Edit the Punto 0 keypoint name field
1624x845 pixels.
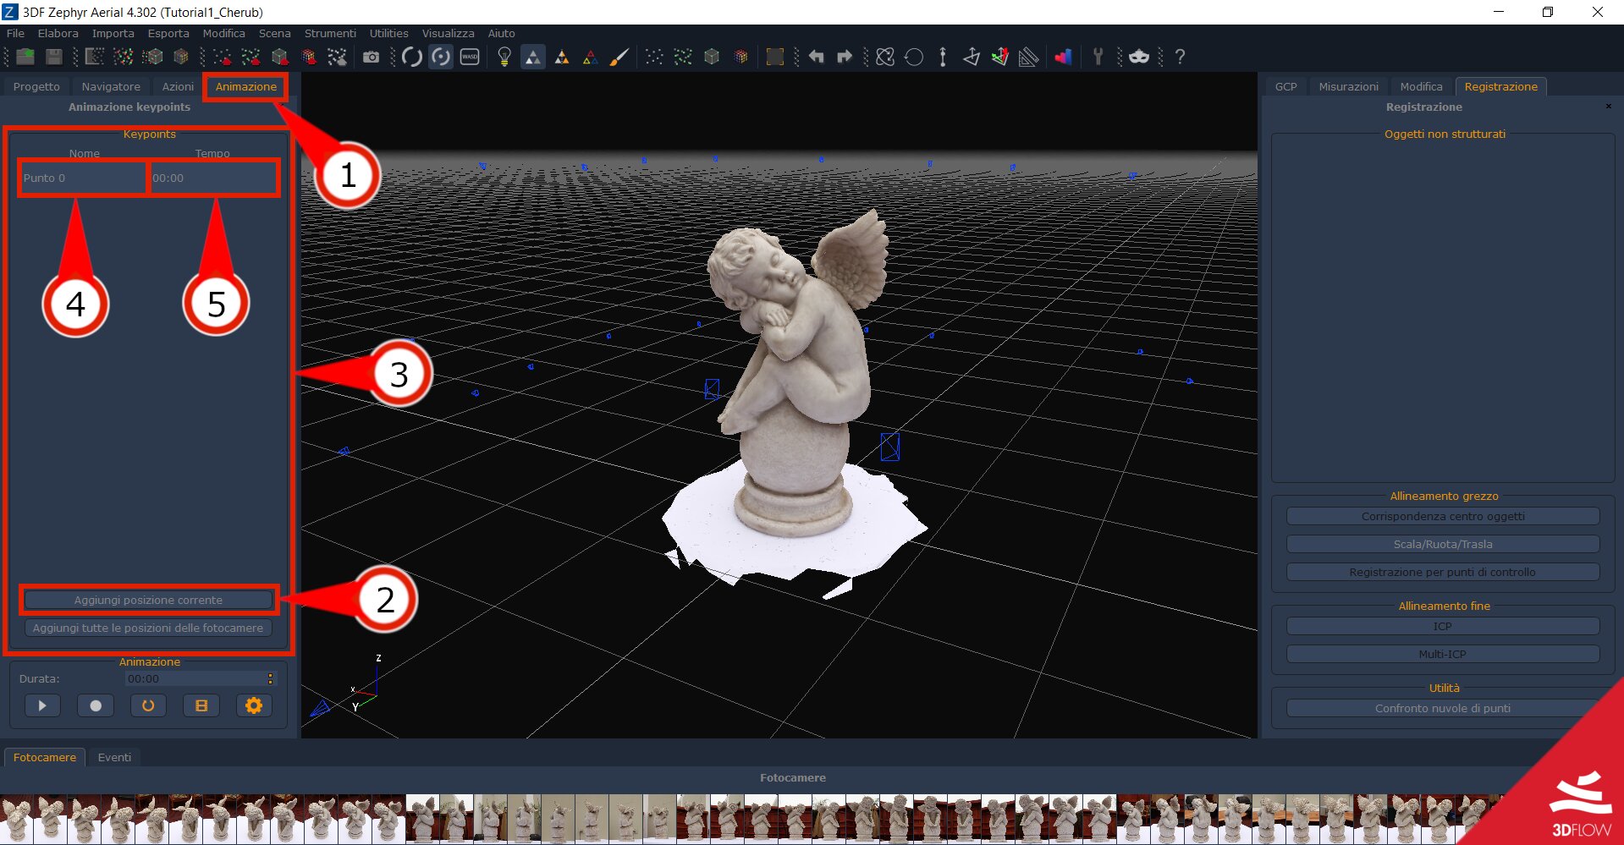coord(81,178)
